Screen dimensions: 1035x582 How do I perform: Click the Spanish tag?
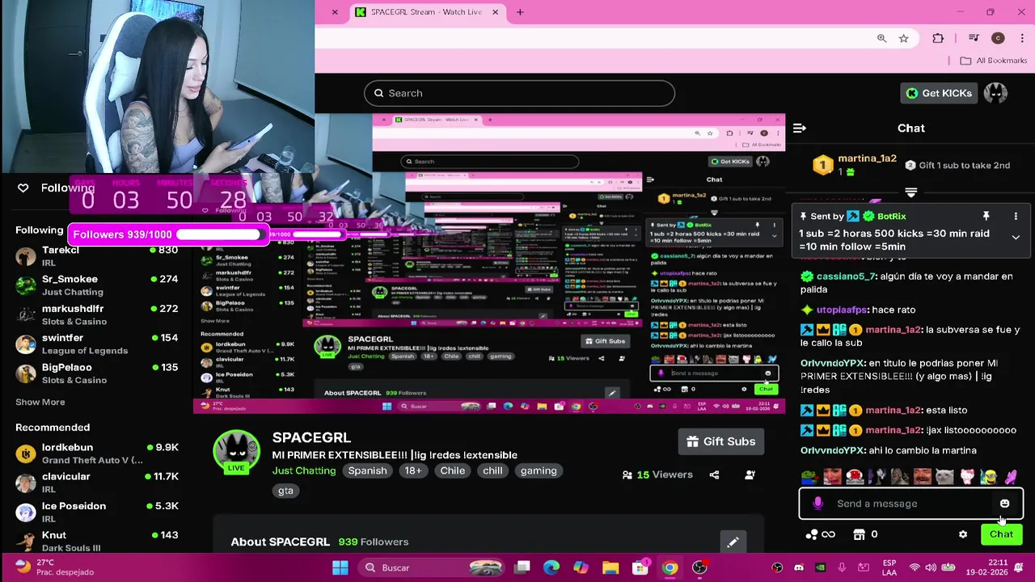coord(367,470)
